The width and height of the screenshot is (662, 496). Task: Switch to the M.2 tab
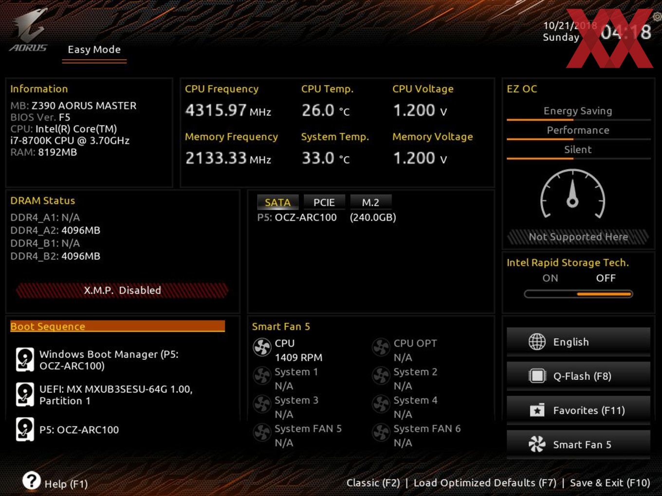click(x=370, y=202)
